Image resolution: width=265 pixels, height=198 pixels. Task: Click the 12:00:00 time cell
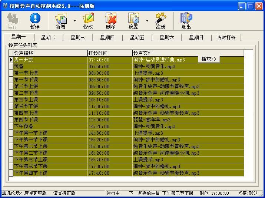(x=110, y=120)
